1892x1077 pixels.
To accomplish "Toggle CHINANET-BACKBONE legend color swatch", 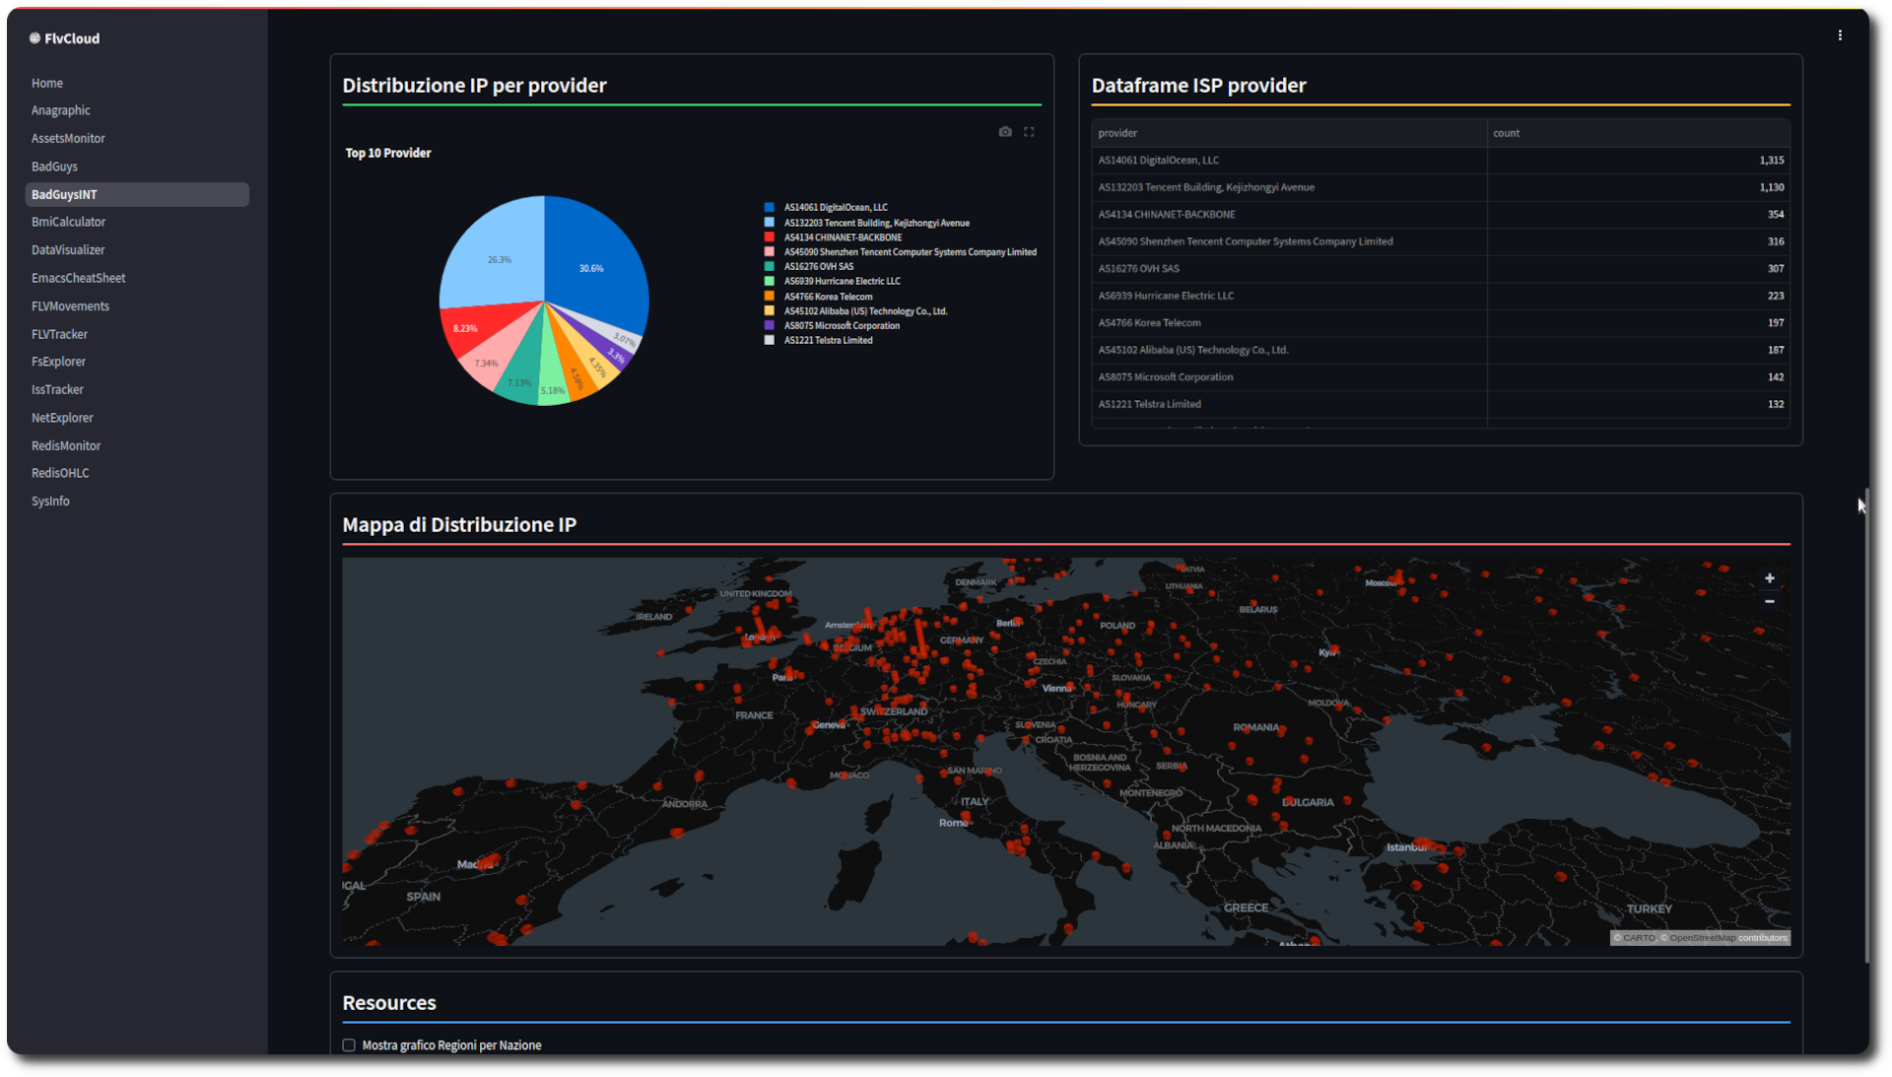I will point(770,237).
